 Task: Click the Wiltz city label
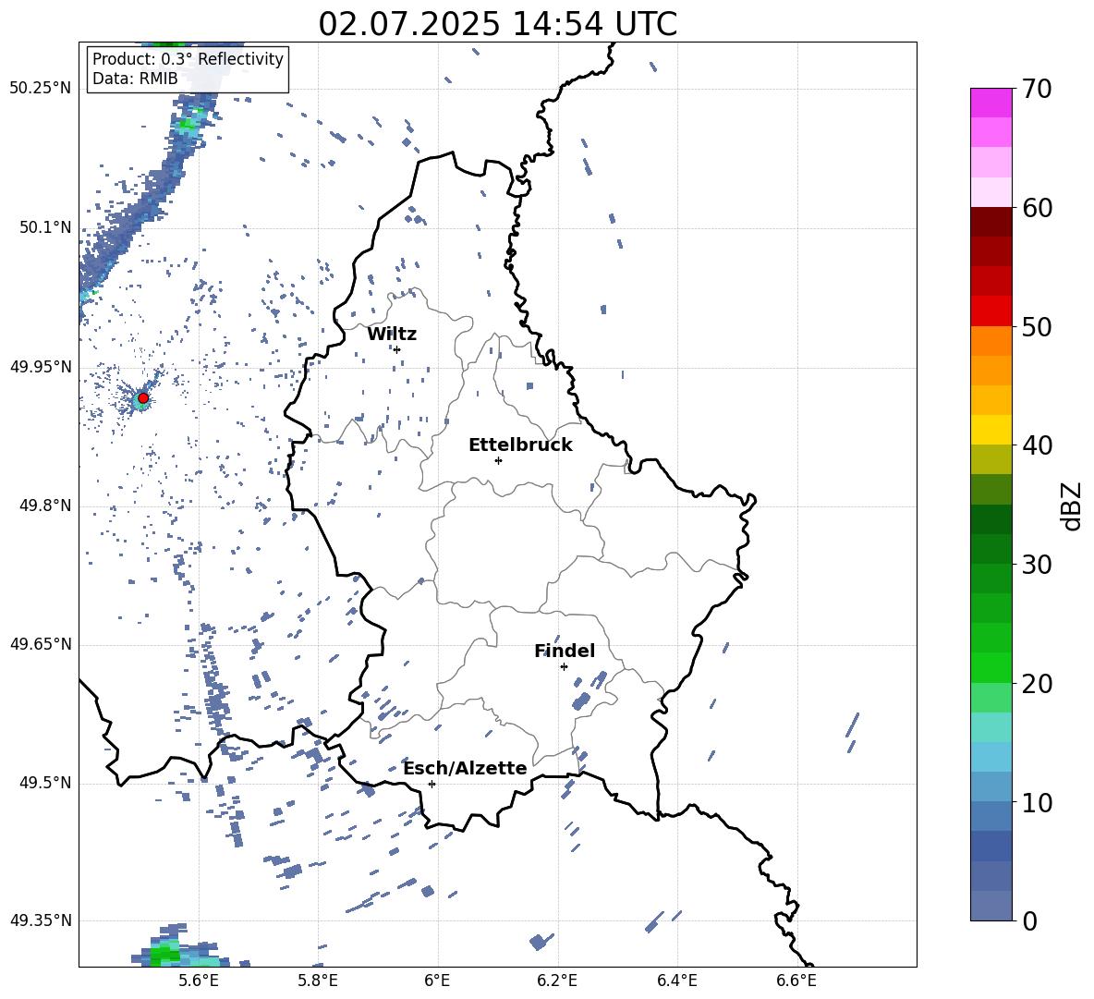click(x=392, y=335)
